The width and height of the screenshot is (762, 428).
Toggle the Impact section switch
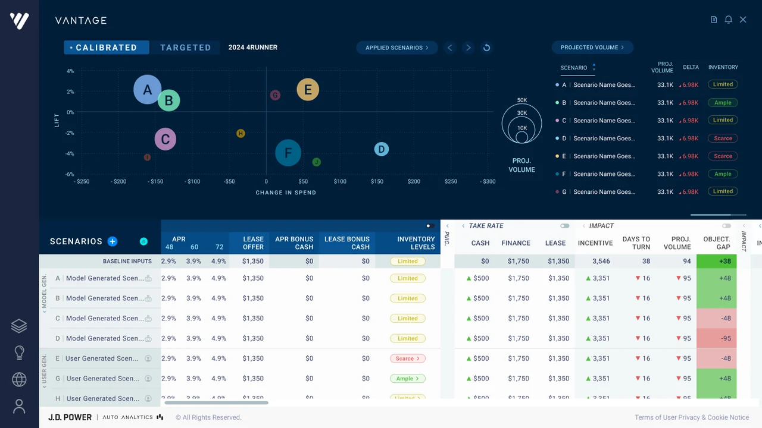pos(726,226)
